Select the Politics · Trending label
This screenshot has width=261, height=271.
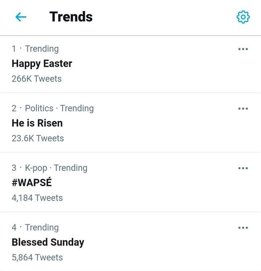pos(59,109)
